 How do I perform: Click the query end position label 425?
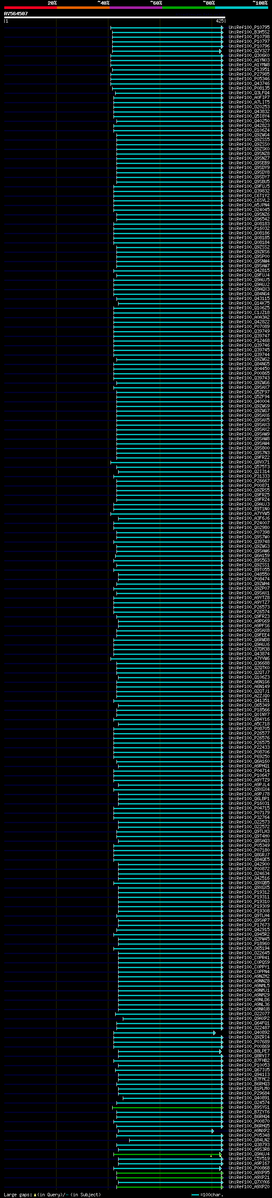pos(220,21)
